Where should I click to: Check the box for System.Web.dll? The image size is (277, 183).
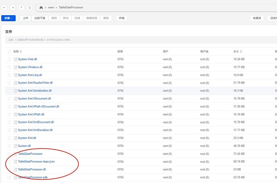pyautogui.click(x=9, y=59)
